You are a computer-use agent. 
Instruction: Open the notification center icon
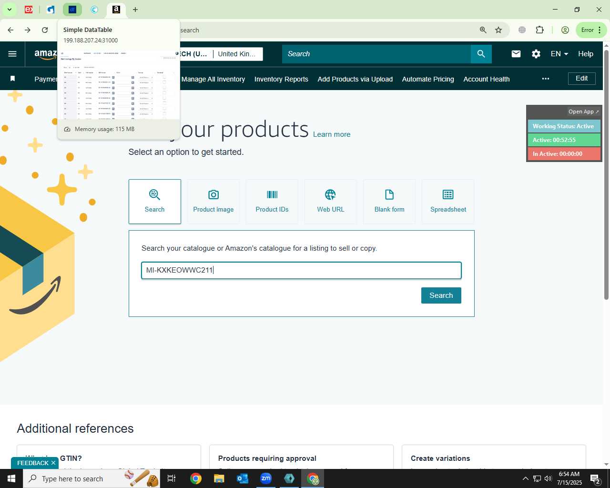[595, 478]
